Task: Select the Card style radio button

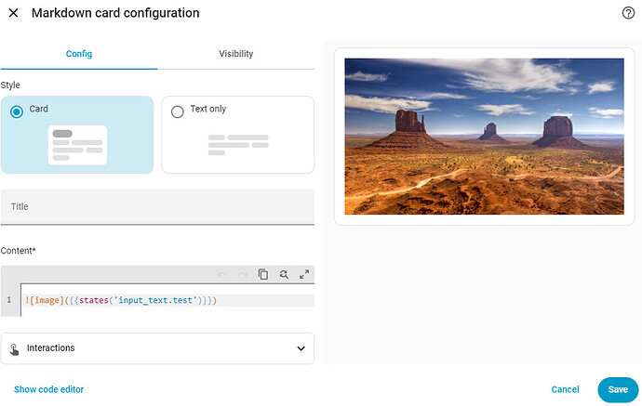Action: tap(17, 111)
